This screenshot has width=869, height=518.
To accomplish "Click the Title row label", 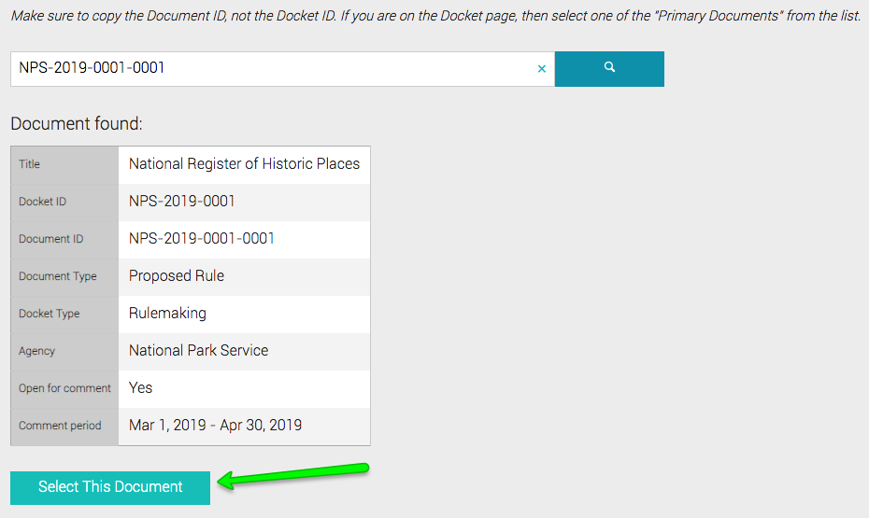I will (x=30, y=164).
